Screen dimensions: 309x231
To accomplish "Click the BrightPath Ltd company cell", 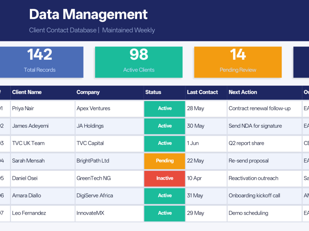I will click(x=109, y=161).
